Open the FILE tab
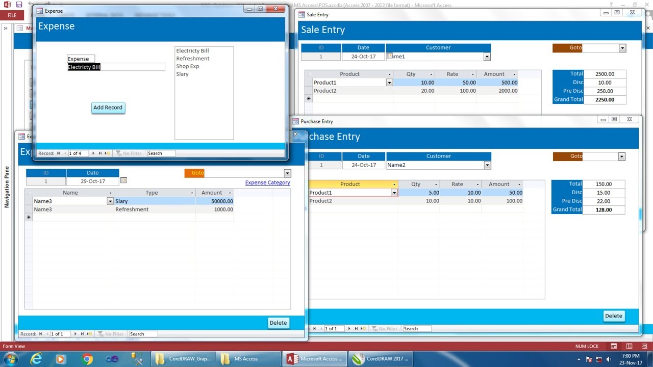Viewport: 653px width, 367px height. [x=12, y=15]
